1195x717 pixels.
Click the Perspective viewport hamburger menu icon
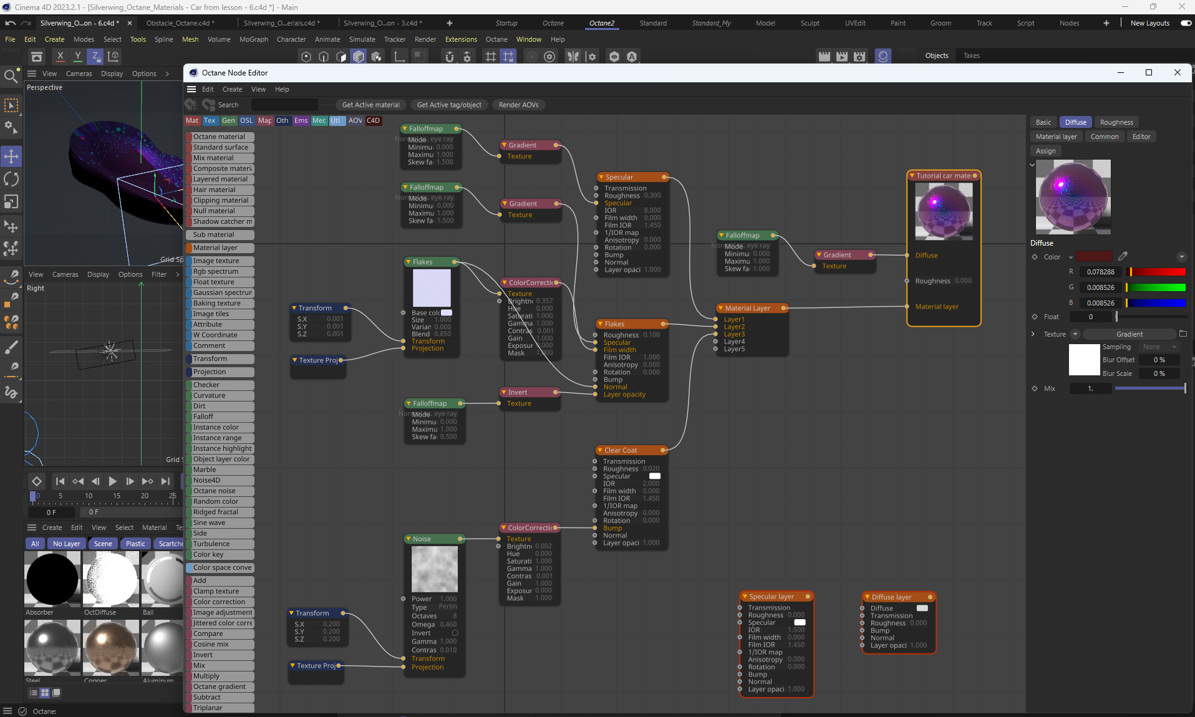tap(32, 74)
